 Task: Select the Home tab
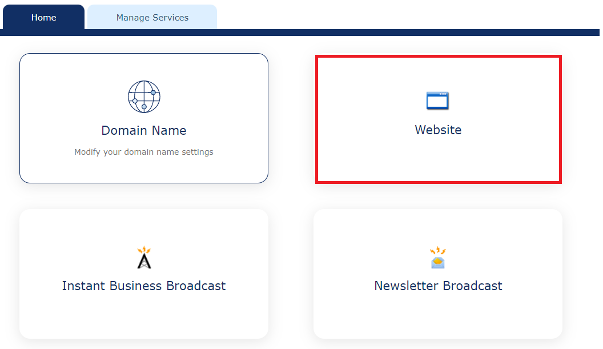(x=43, y=17)
